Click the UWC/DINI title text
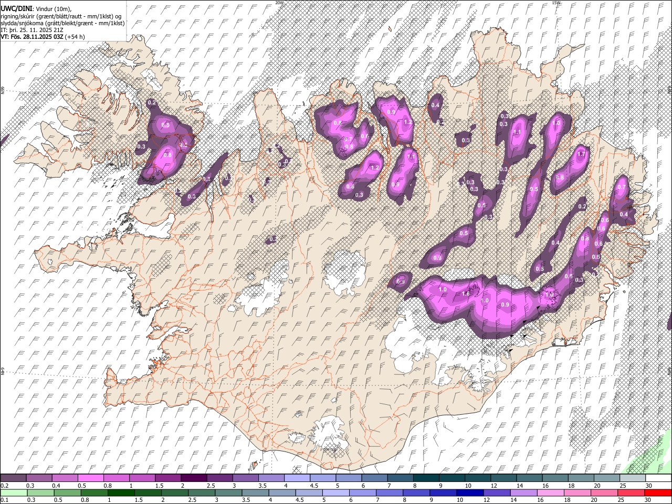Viewport: 672px width, 504px height. pyautogui.click(x=16, y=9)
